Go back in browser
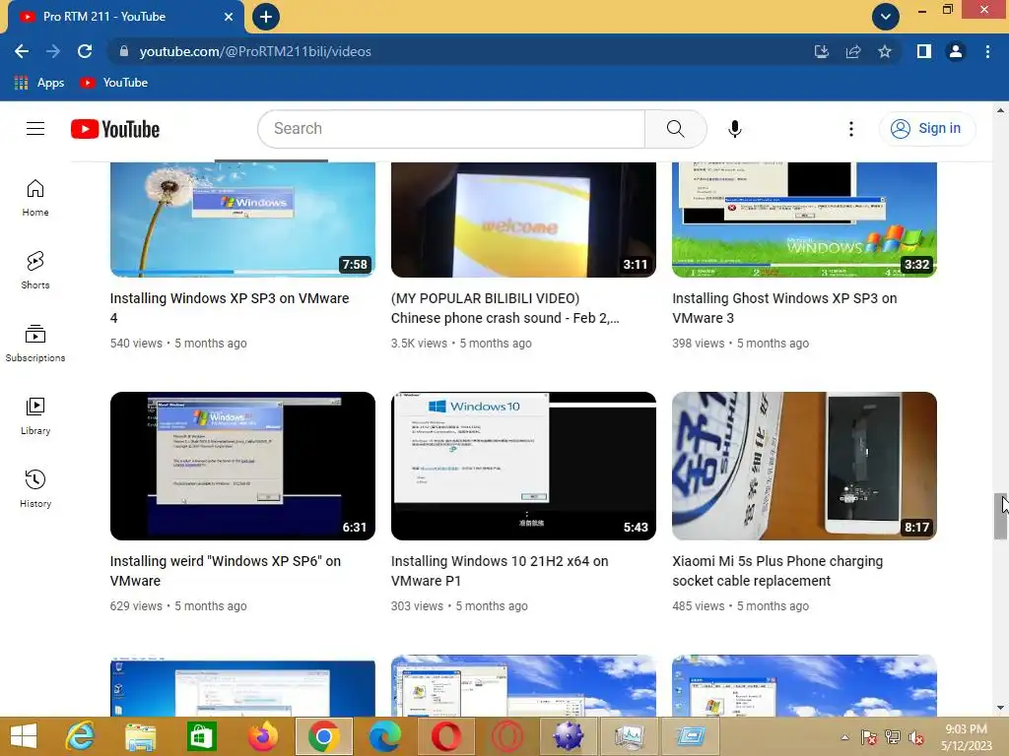This screenshot has height=756, width=1009. pos(22,51)
